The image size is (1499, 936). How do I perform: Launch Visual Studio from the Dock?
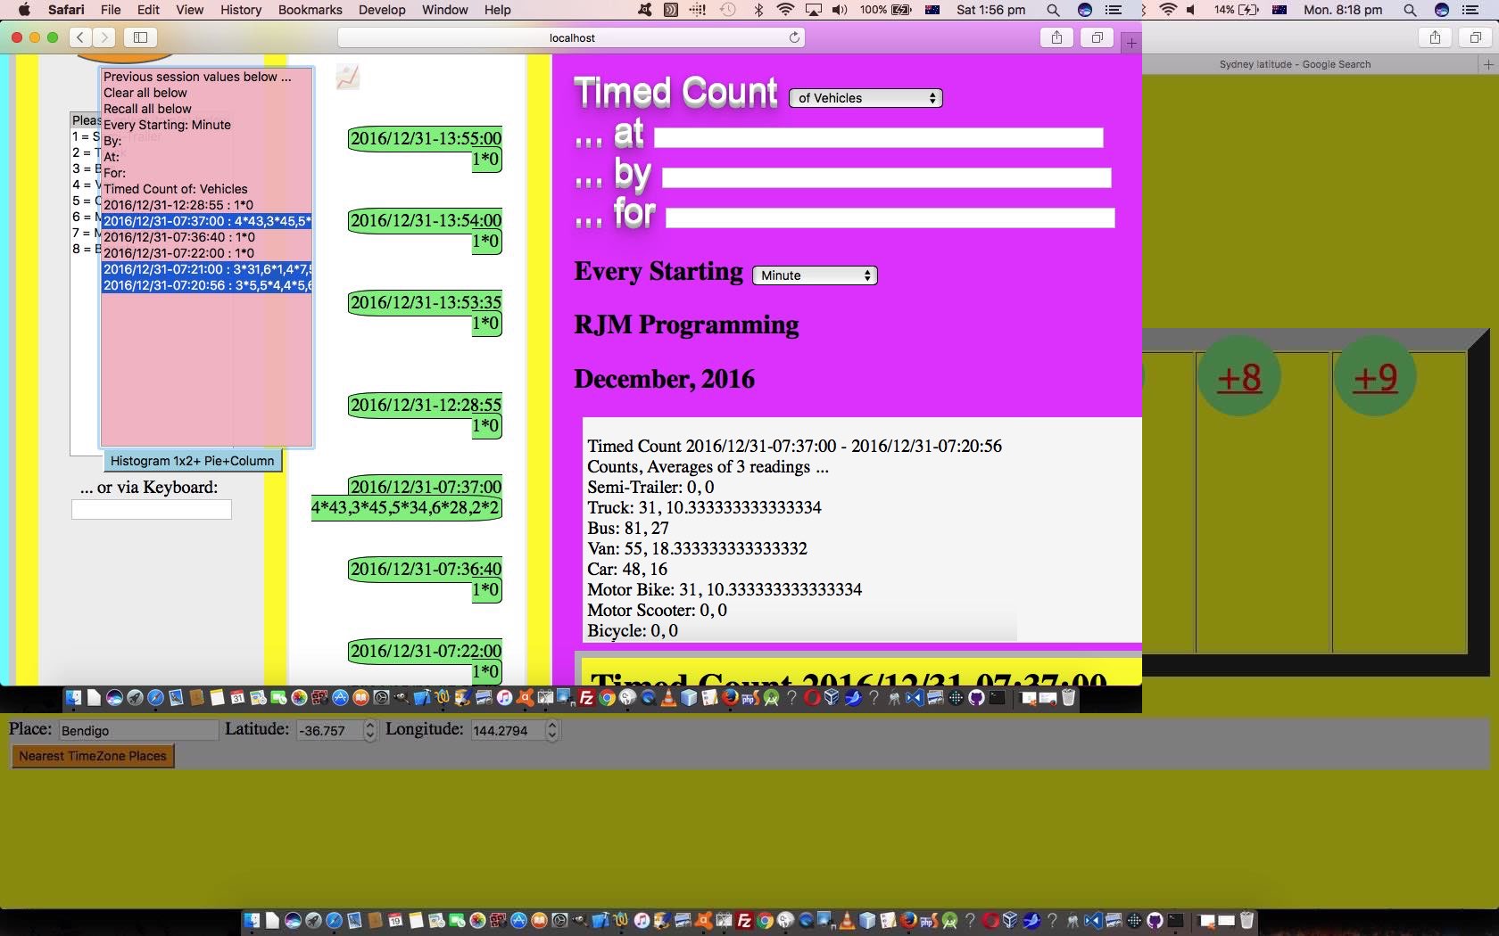click(x=914, y=699)
